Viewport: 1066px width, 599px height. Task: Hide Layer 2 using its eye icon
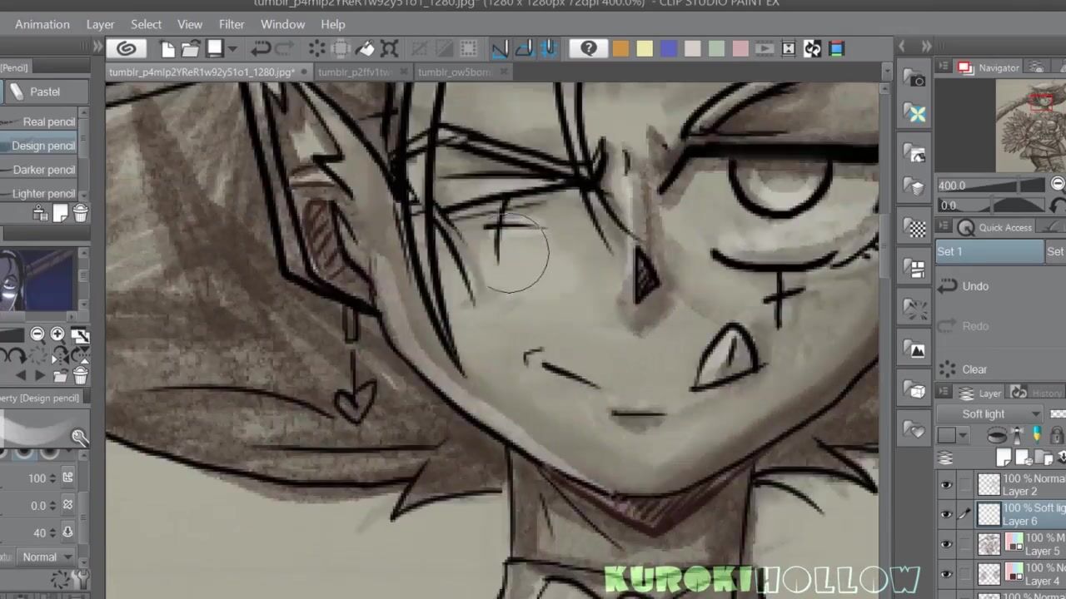946,485
